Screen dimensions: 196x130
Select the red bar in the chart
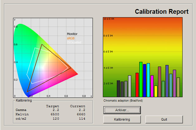pos(137,85)
